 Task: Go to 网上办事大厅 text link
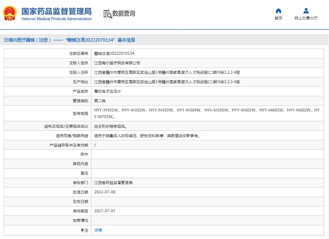[x=306, y=18]
